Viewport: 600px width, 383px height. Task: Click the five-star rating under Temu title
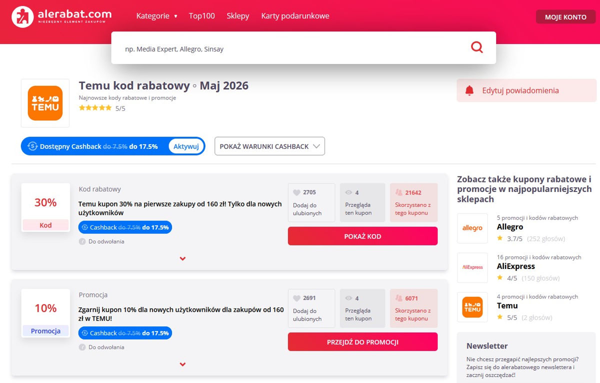point(95,107)
